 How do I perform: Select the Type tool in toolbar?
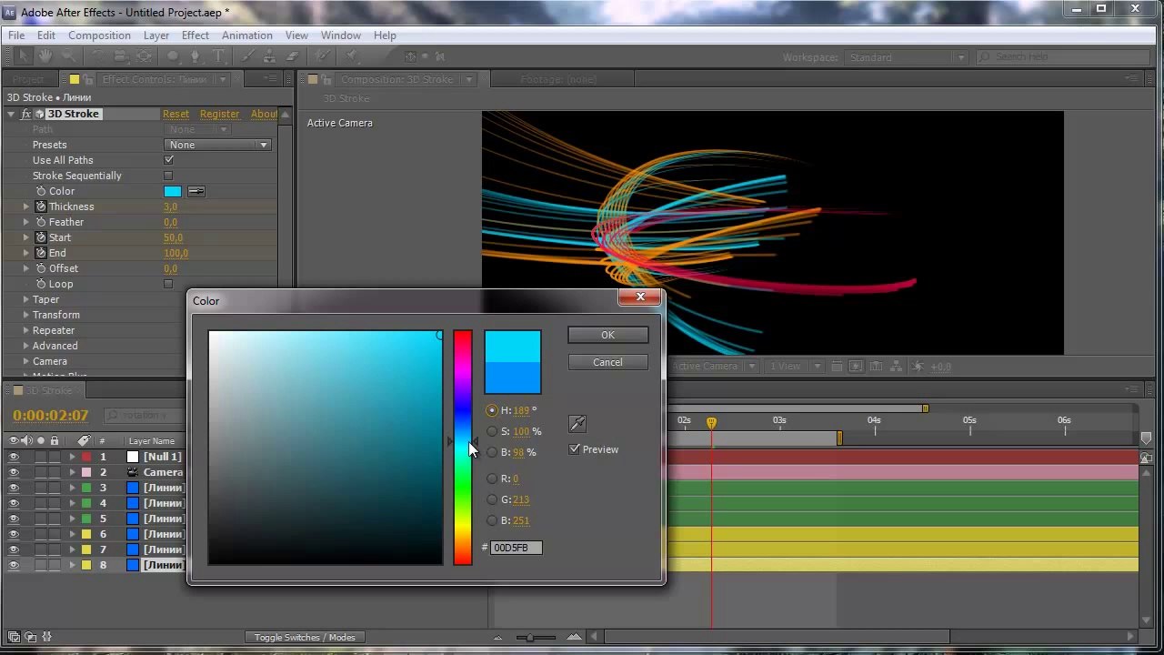218,56
